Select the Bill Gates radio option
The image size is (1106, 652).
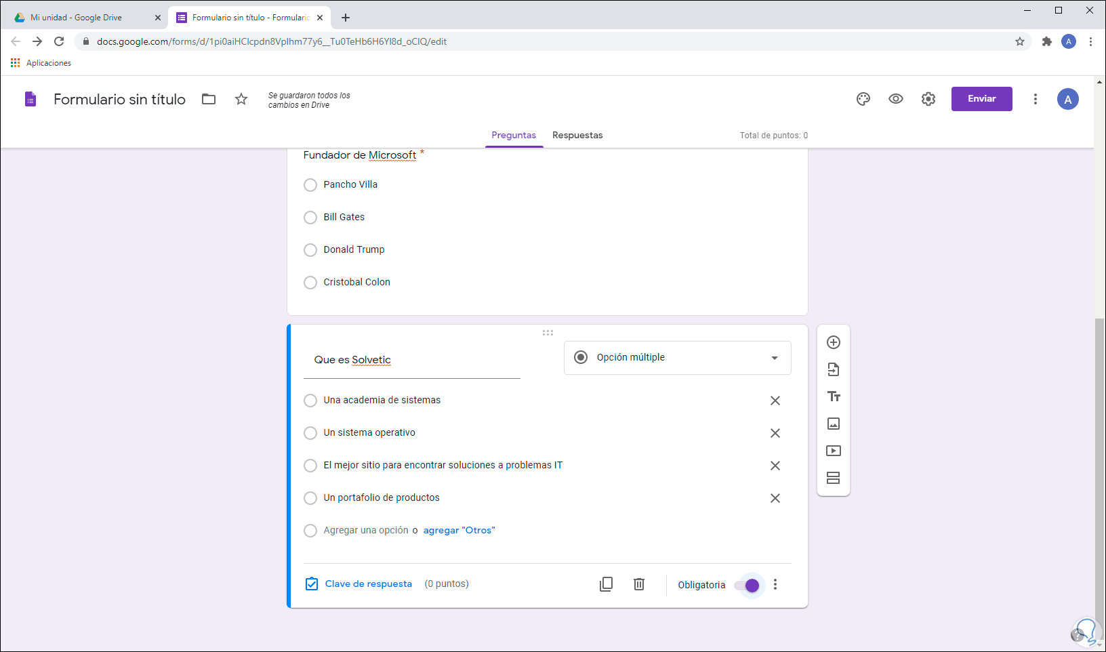click(310, 218)
